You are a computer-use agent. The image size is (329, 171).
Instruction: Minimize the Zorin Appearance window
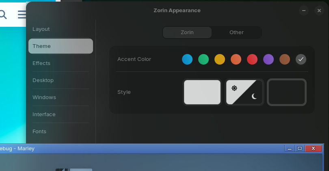click(303, 11)
